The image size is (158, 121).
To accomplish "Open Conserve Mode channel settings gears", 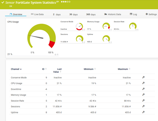I will (x=143, y=77).
